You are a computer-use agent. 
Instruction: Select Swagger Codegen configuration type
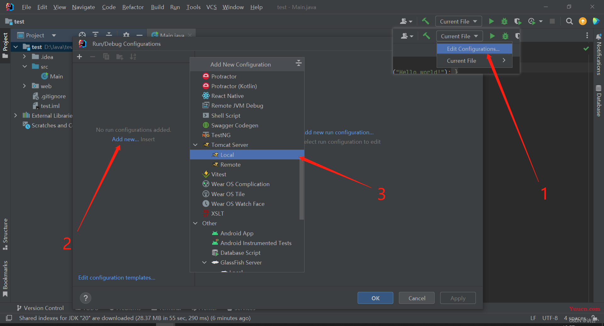[x=247, y=125]
